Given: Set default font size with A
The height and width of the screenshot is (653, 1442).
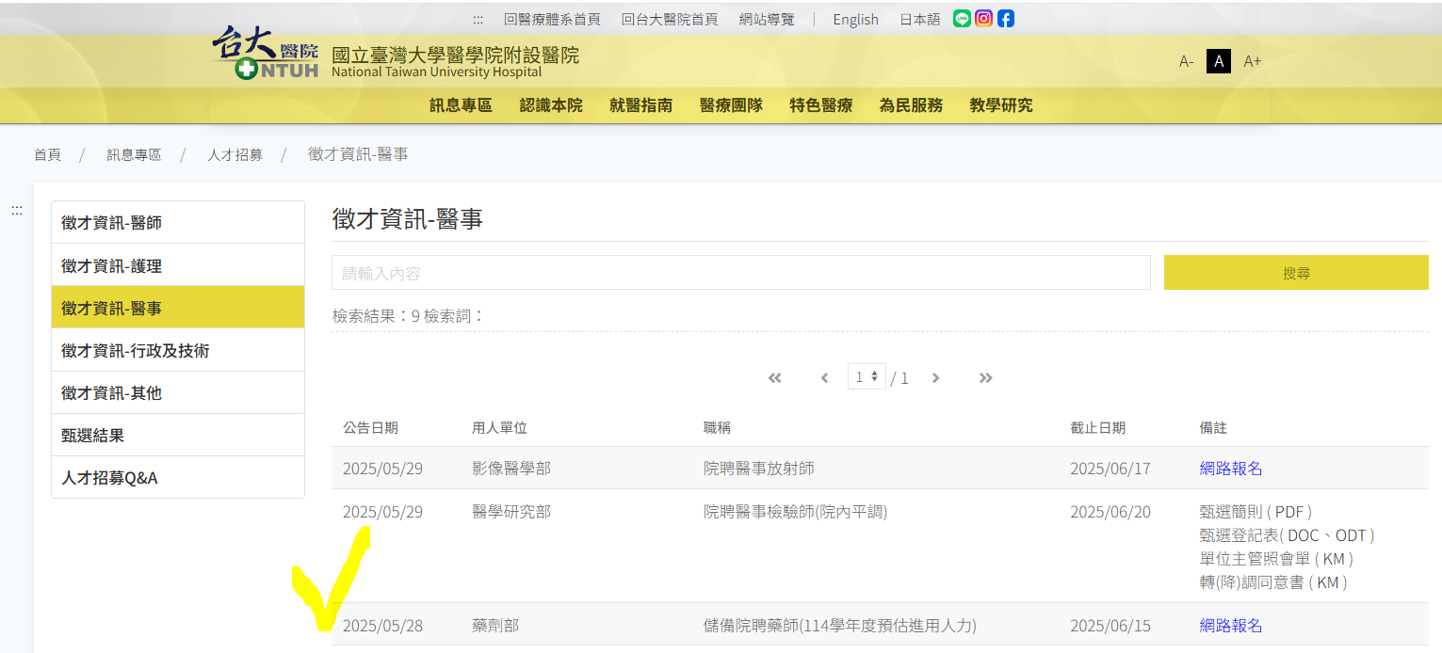Looking at the screenshot, I should pos(1219,61).
